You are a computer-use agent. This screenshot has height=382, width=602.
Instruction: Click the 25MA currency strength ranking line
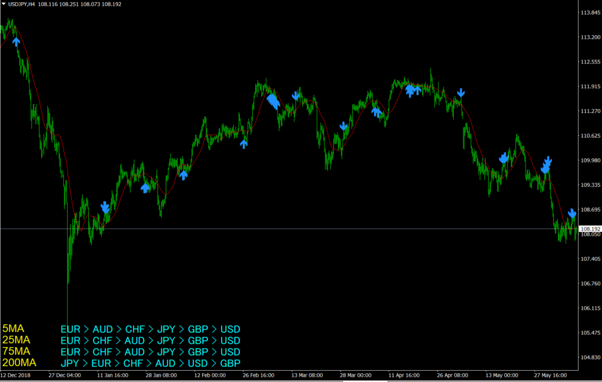pyautogui.click(x=150, y=340)
